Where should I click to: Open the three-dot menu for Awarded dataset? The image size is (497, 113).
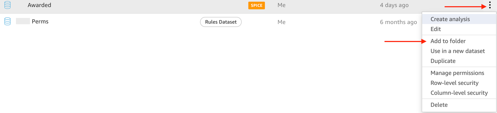tap(490, 5)
